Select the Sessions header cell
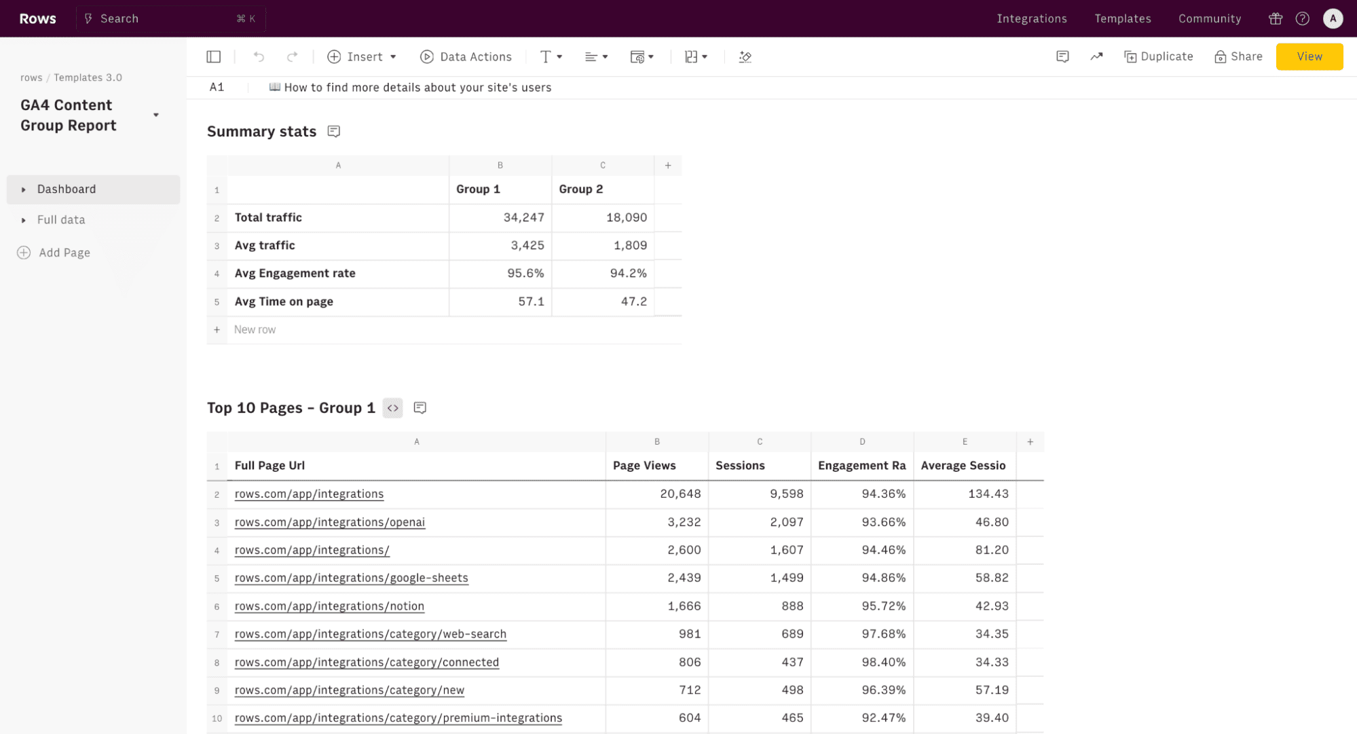Image resolution: width=1357 pixels, height=734 pixels. [760, 466]
